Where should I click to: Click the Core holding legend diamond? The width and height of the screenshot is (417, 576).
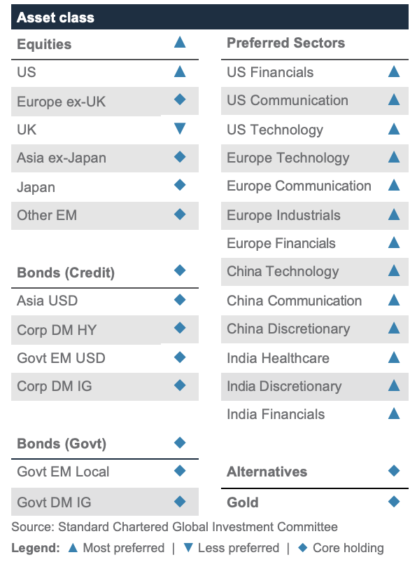[302, 548]
